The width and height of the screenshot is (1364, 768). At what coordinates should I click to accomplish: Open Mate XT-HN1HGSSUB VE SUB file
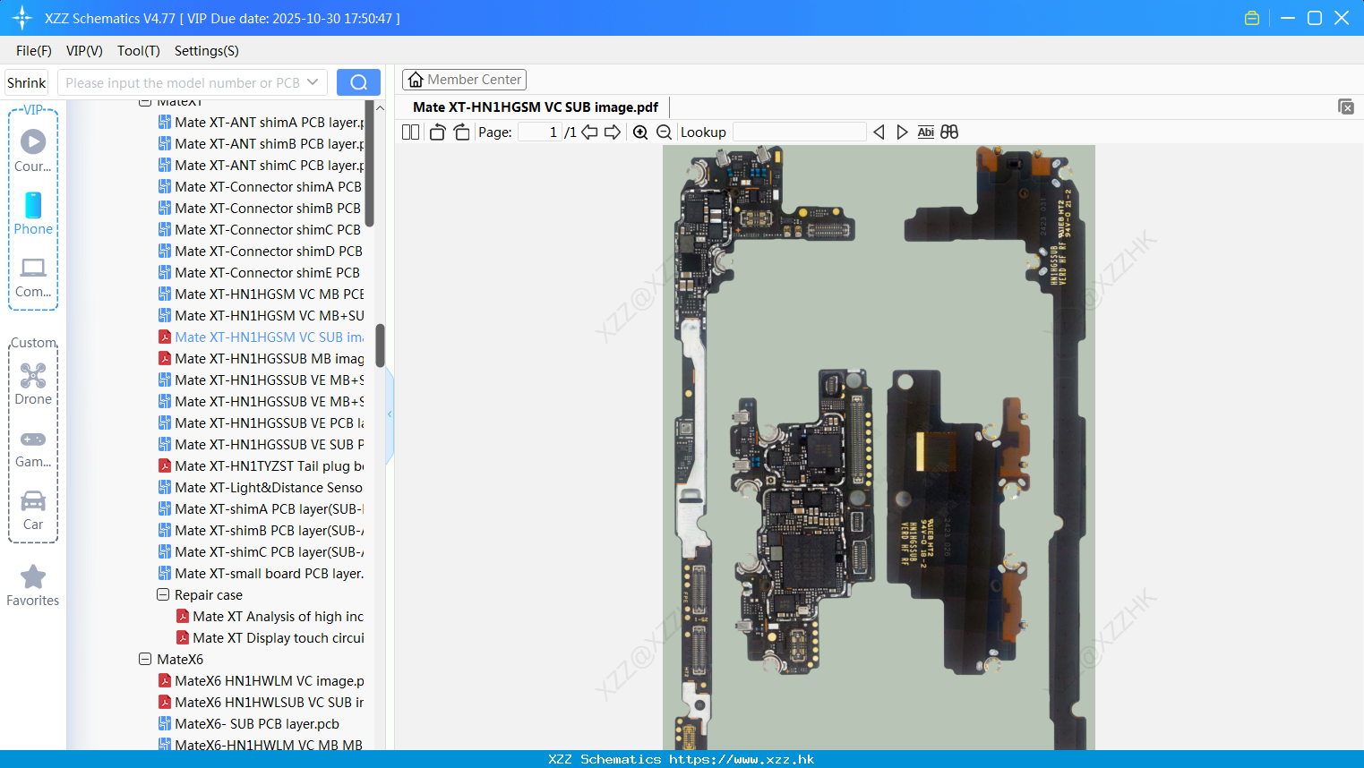point(261,444)
